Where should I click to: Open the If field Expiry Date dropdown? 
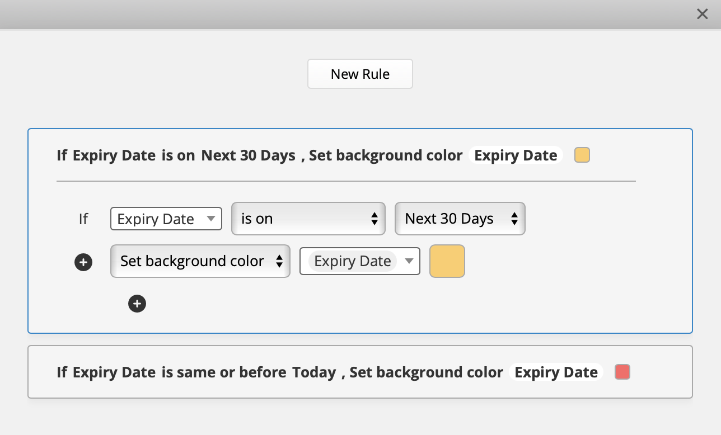point(166,219)
